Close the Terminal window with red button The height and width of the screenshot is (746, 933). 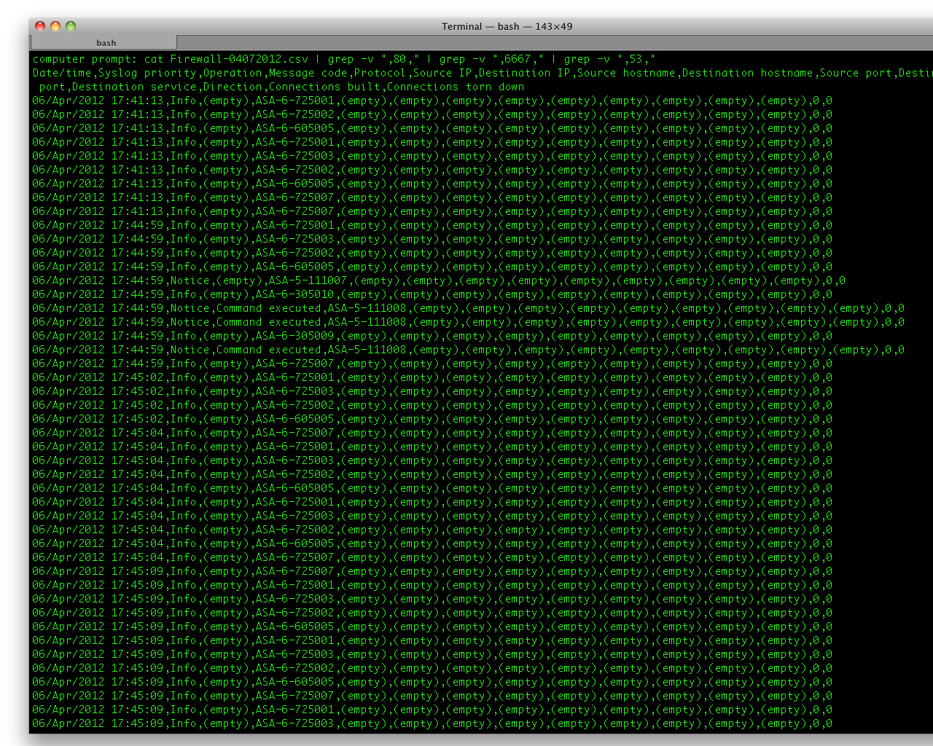click(40, 26)
